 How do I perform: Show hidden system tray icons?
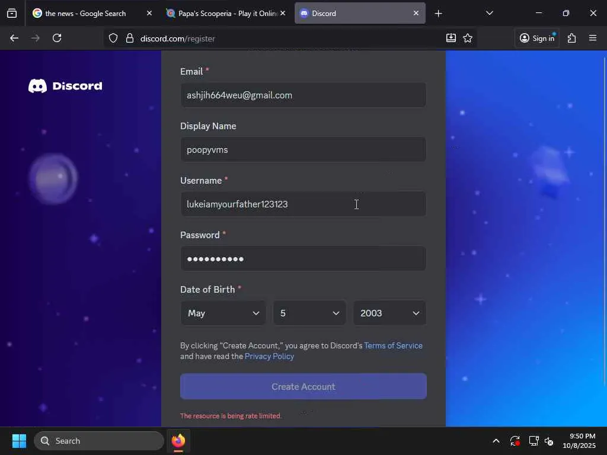[x=496, y=441]
